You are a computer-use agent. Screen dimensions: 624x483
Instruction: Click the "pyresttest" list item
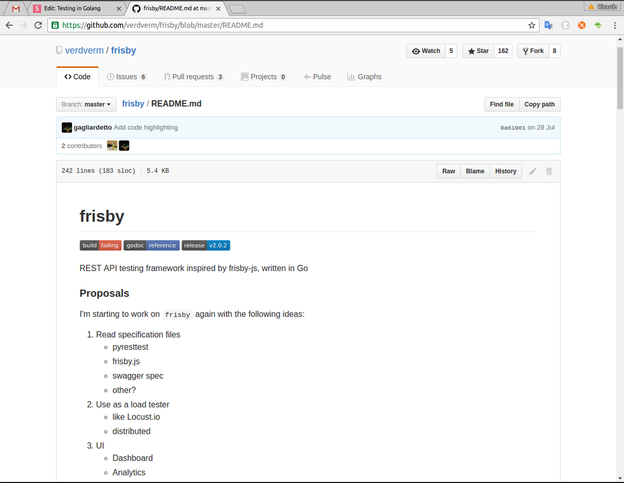(130, 347)
